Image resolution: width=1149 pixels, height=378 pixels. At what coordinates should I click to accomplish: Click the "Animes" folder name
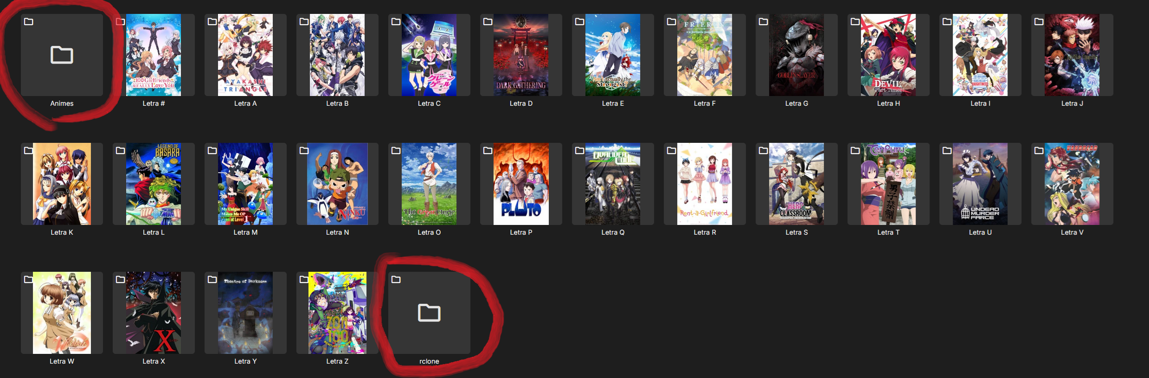62,103
